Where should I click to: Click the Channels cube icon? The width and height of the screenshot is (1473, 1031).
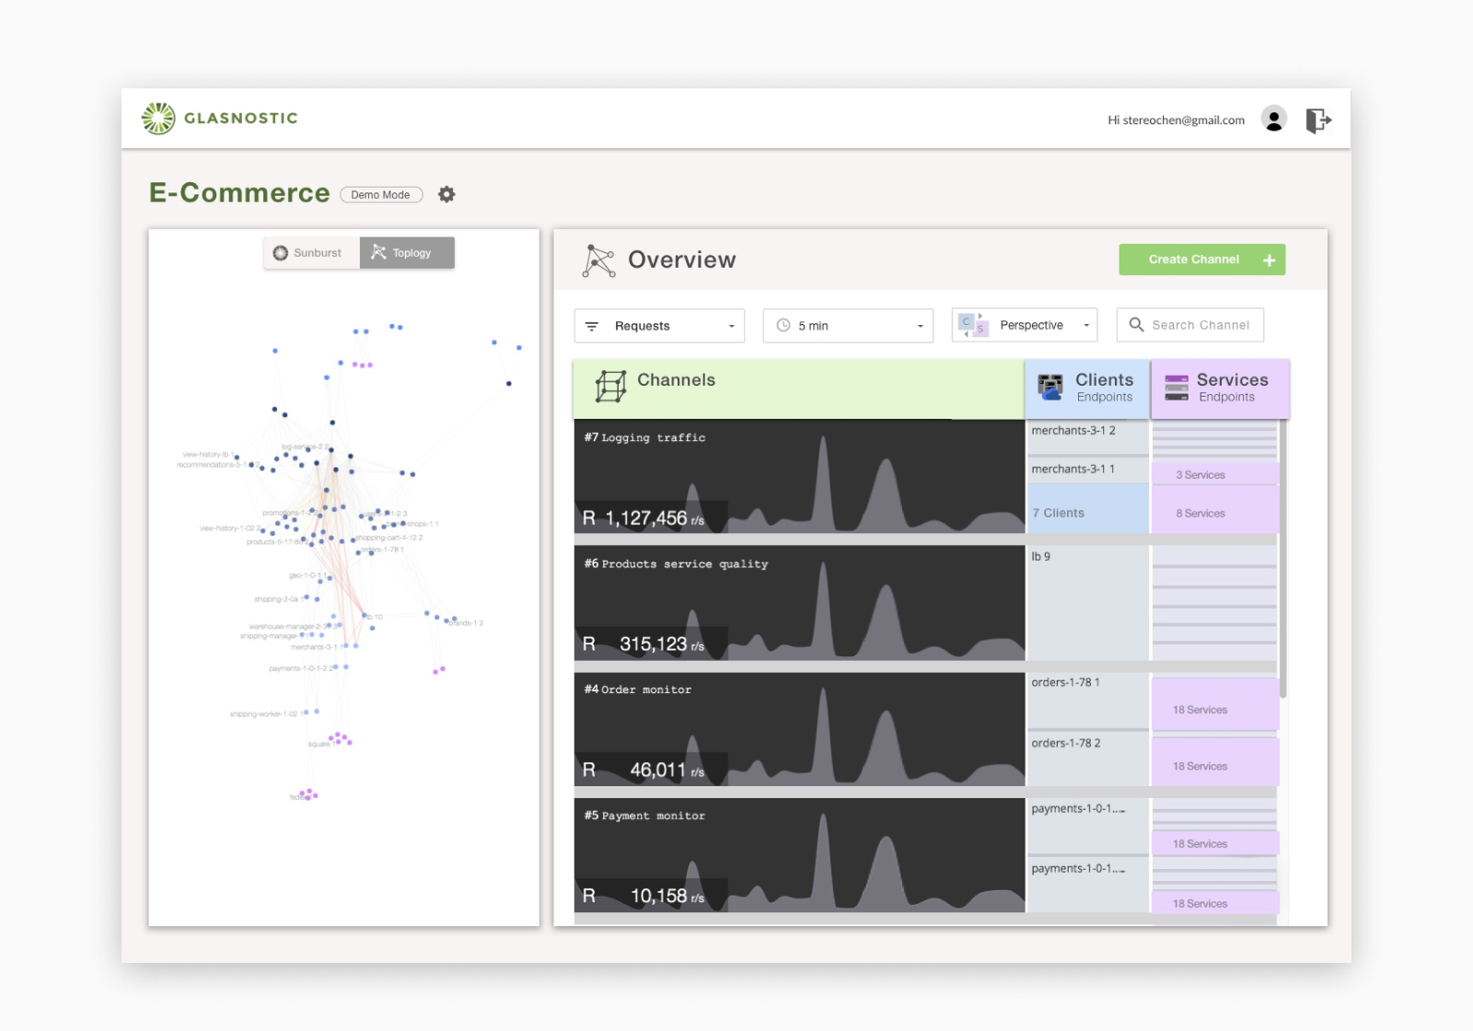pos(610,387)
